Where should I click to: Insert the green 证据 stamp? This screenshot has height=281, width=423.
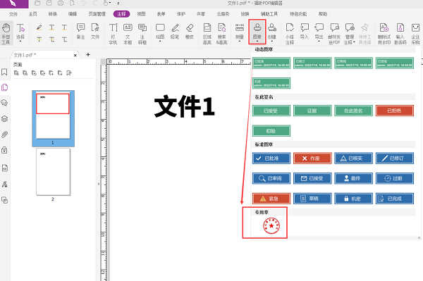pos(312,111)
